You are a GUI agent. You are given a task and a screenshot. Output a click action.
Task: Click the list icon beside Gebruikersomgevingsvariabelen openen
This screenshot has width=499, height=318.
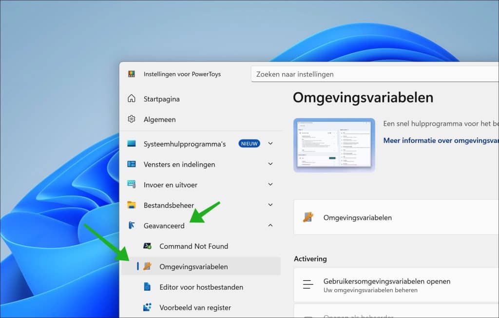coord(308,284)
